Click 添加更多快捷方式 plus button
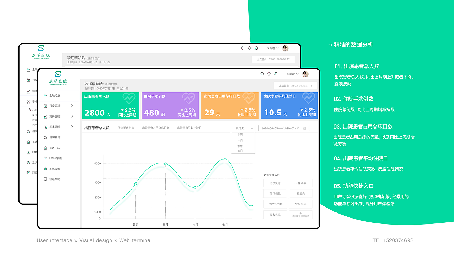The image size is (454, 255). coord(301,215)
